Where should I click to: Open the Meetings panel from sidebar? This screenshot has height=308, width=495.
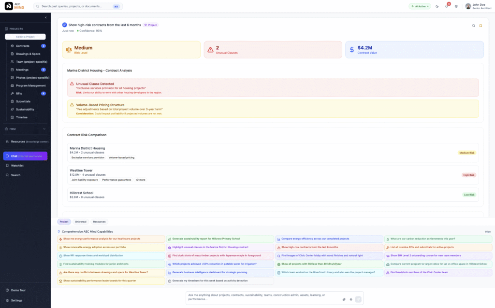[22, 70]
